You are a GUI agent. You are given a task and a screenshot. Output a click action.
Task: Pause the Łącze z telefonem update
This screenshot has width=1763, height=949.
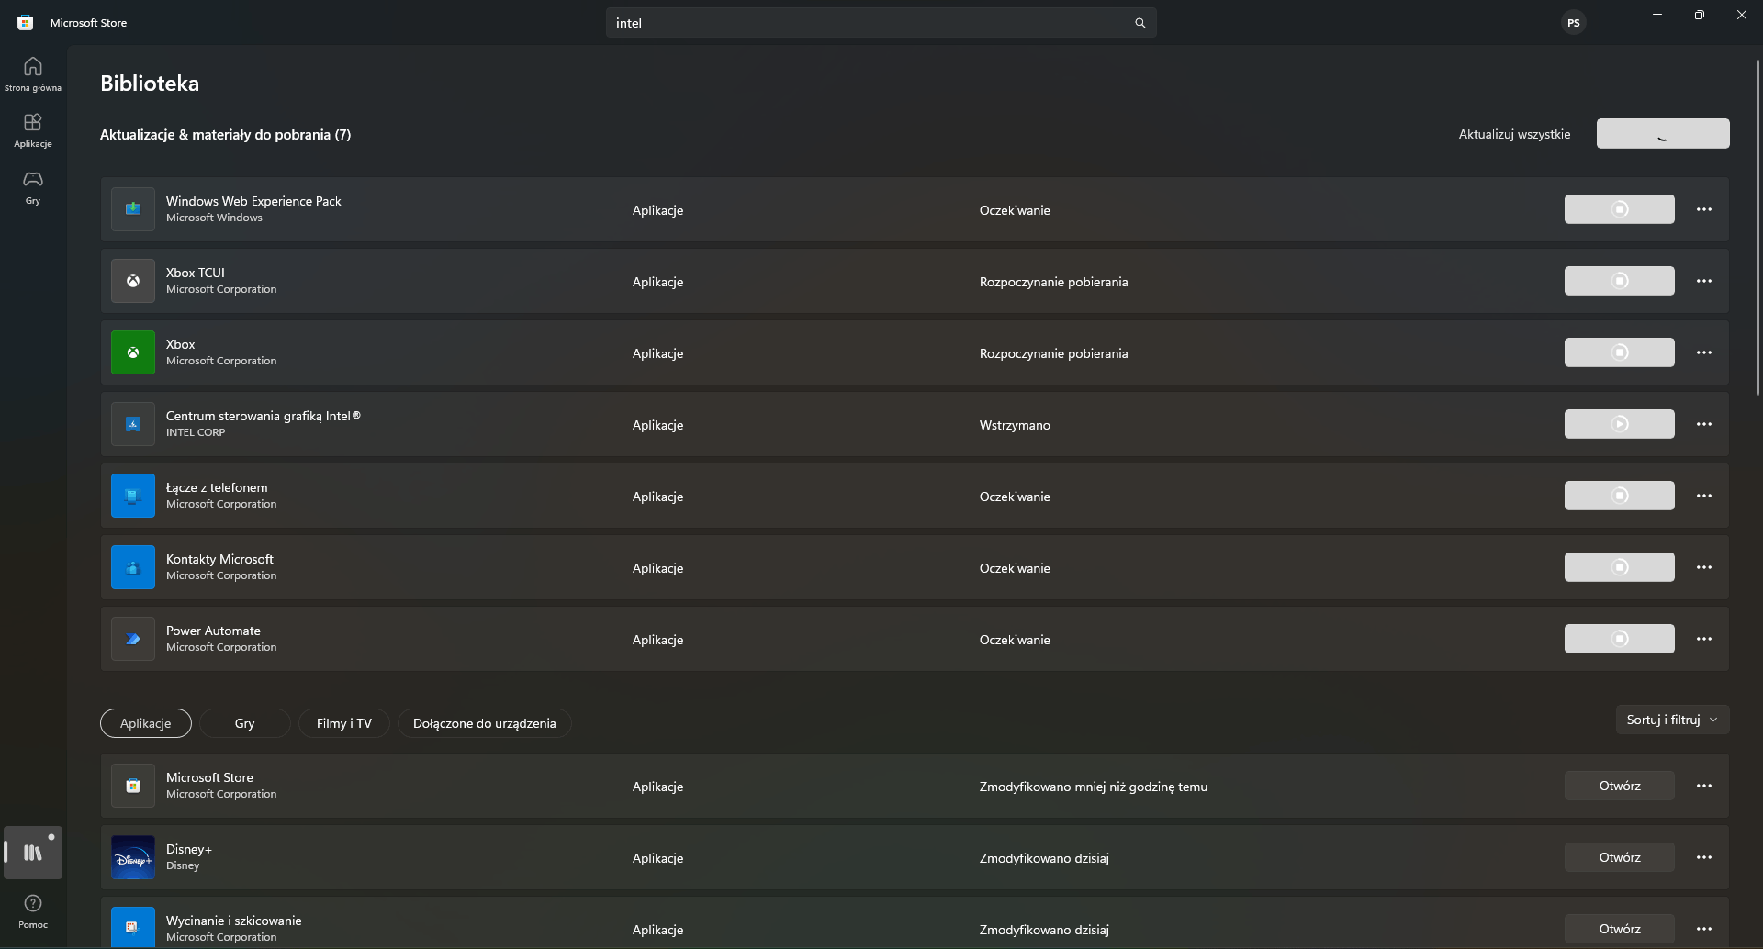(x=1620, y=496)
